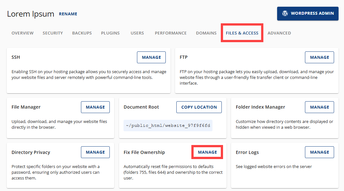
Task: Click Manage under Fix File Ownership
Action: (x=207, y=152)
